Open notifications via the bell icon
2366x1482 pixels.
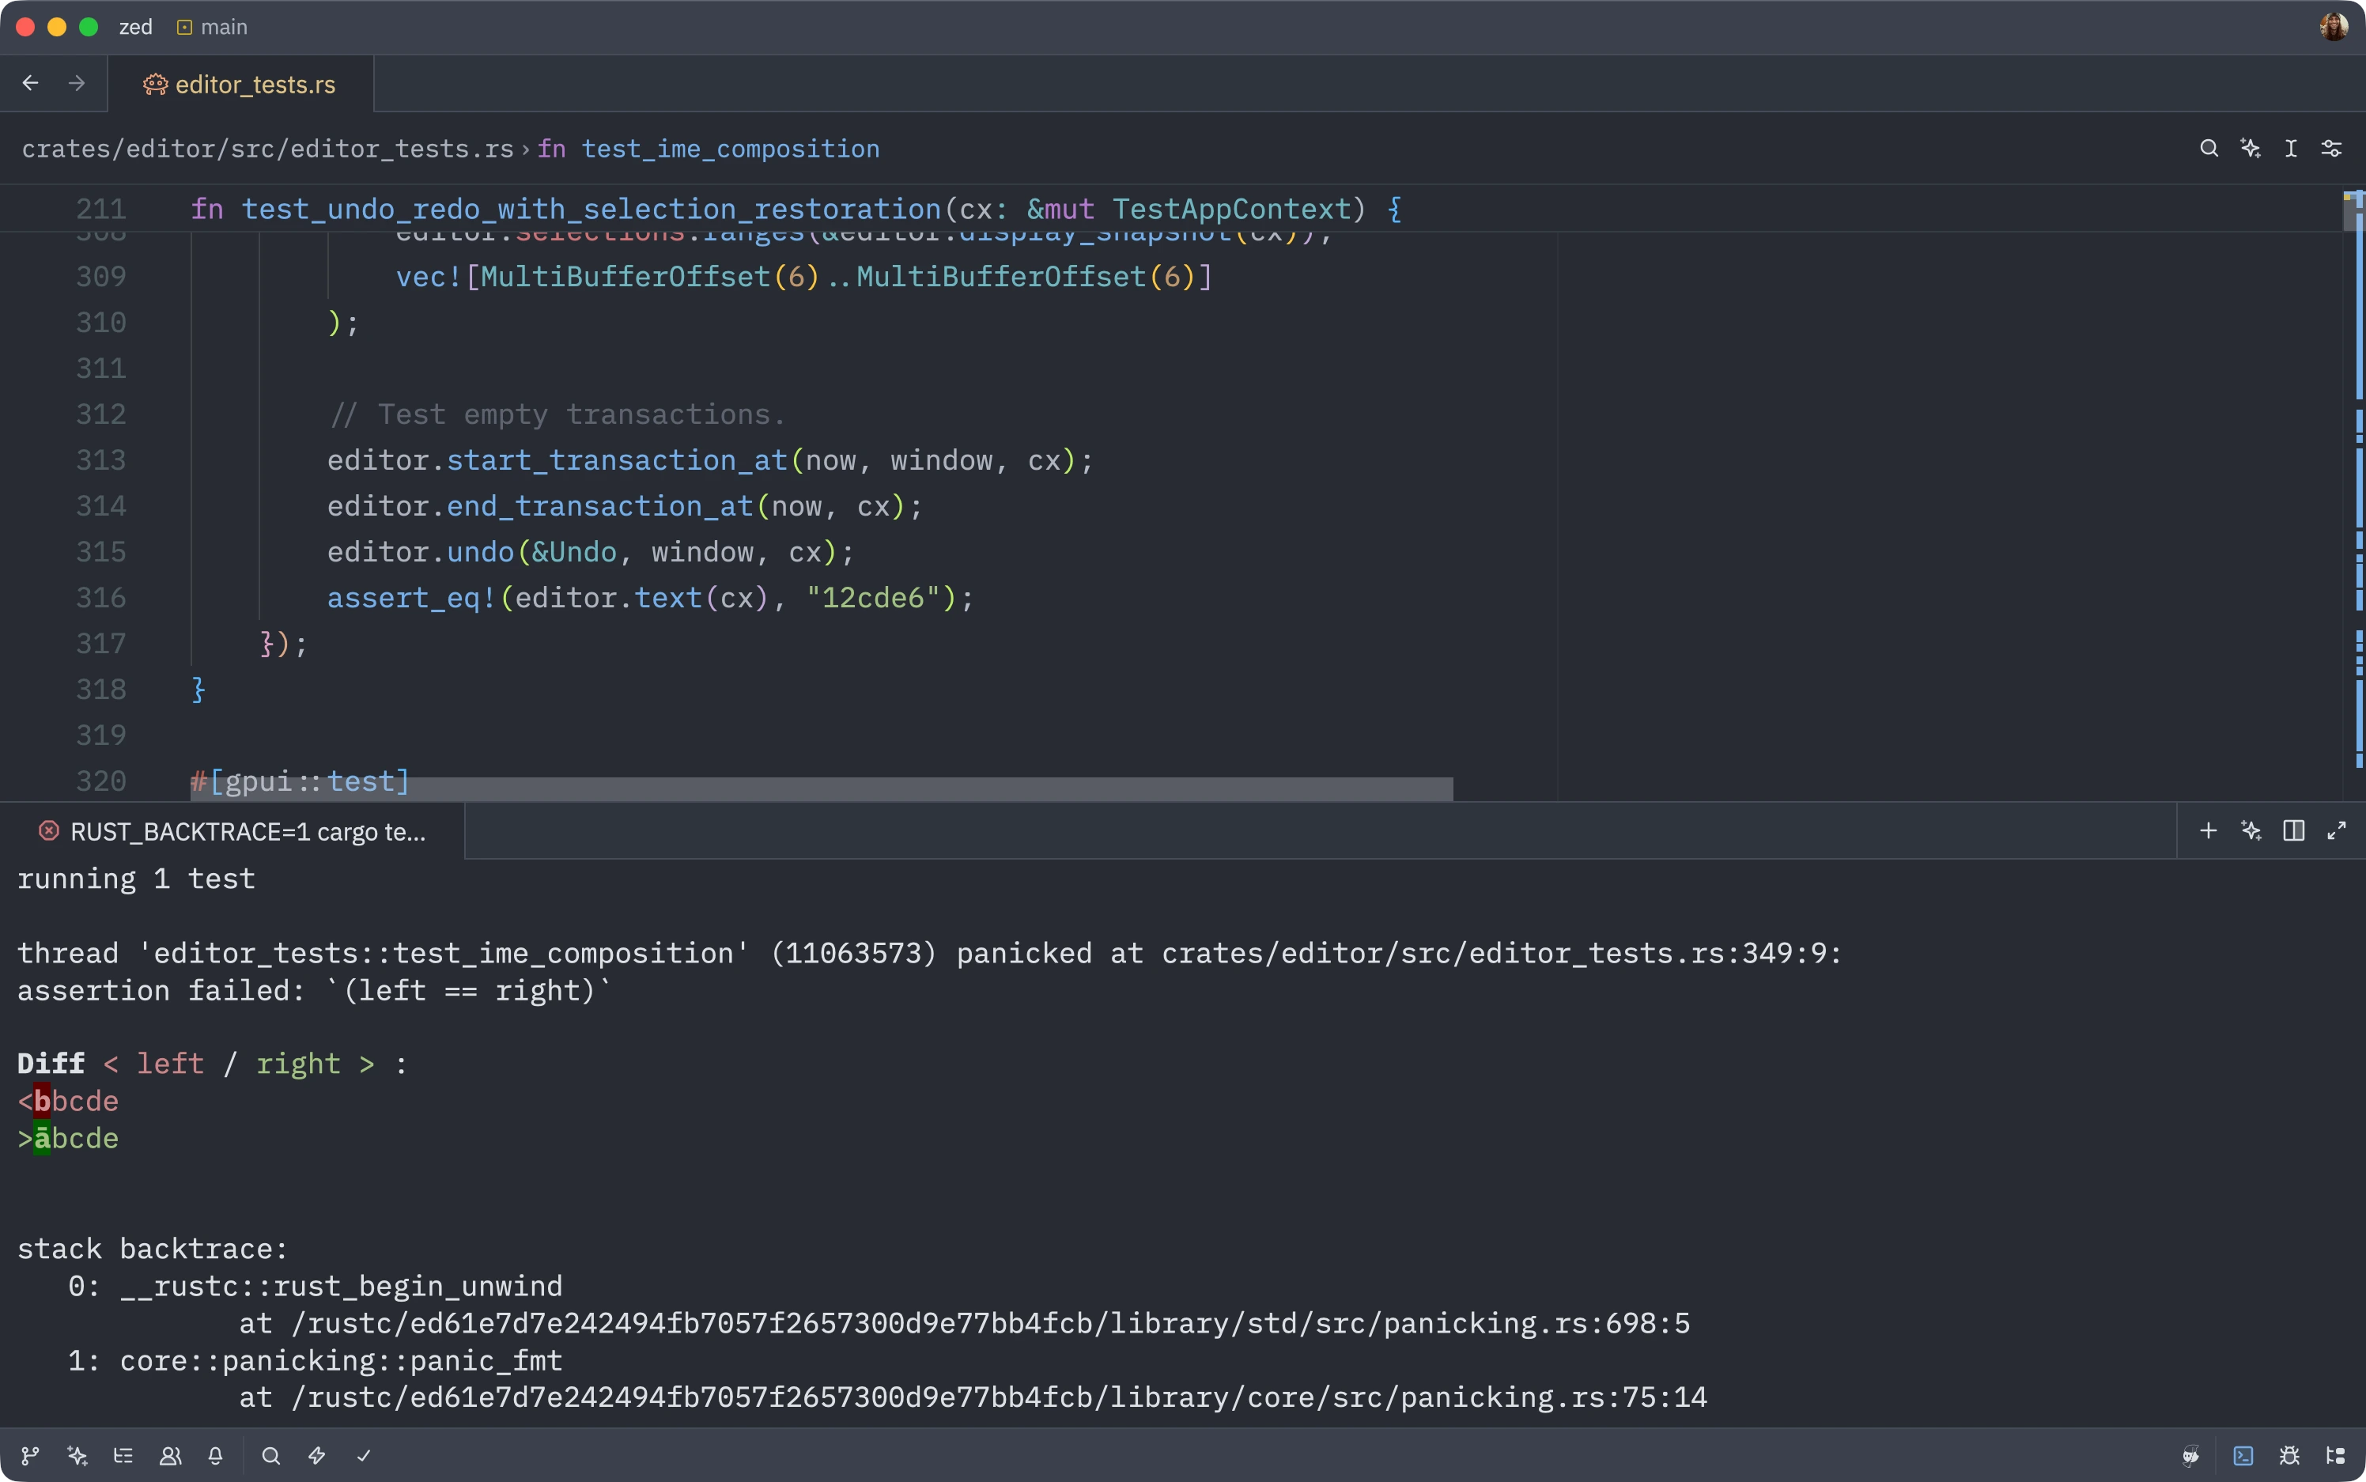pos(216,1456)
